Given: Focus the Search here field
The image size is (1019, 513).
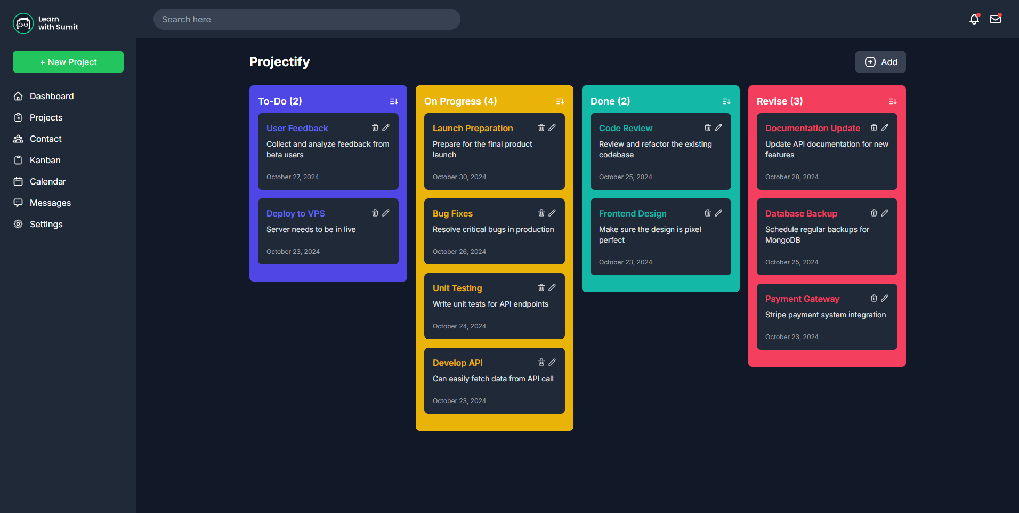Looking at the screenshot, I should (307, 19).
